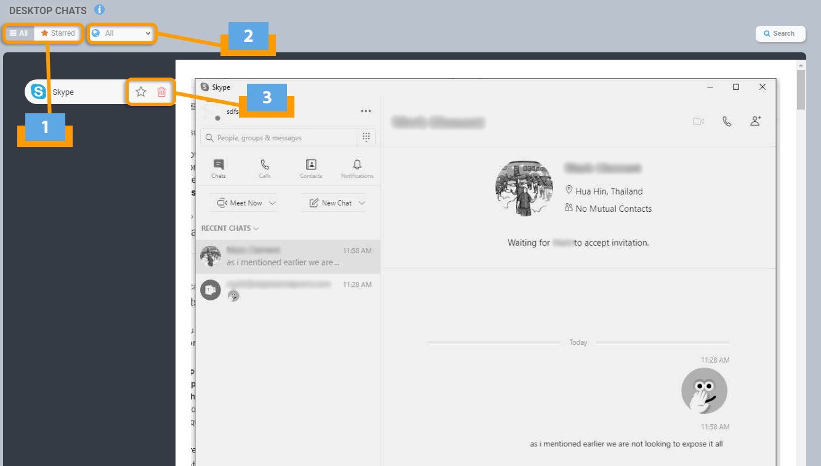Viewport: 821px width, 466px height.
Task: Expand the New Chat dropdown arrow
Action: click(362, 203)
